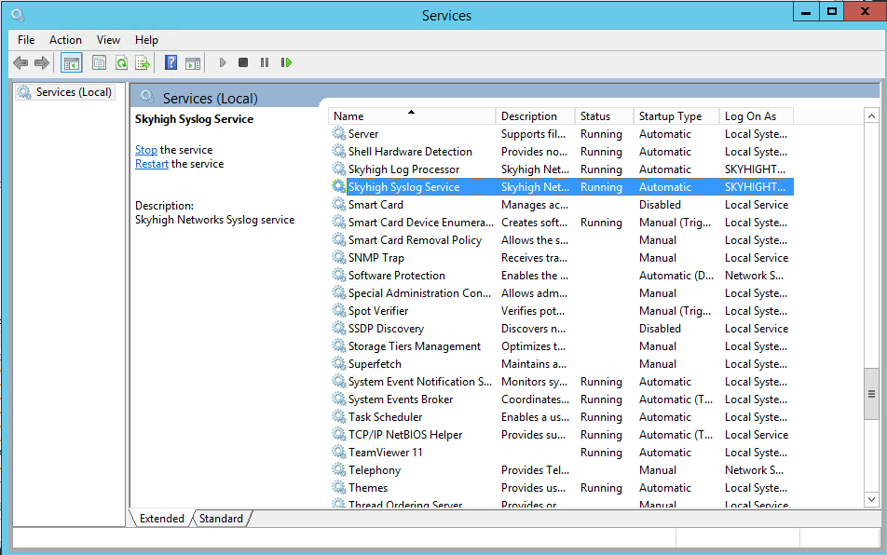This screenshot has height=555, width=887.
Task: Open the Export List icon
Action: coord(143,62)
